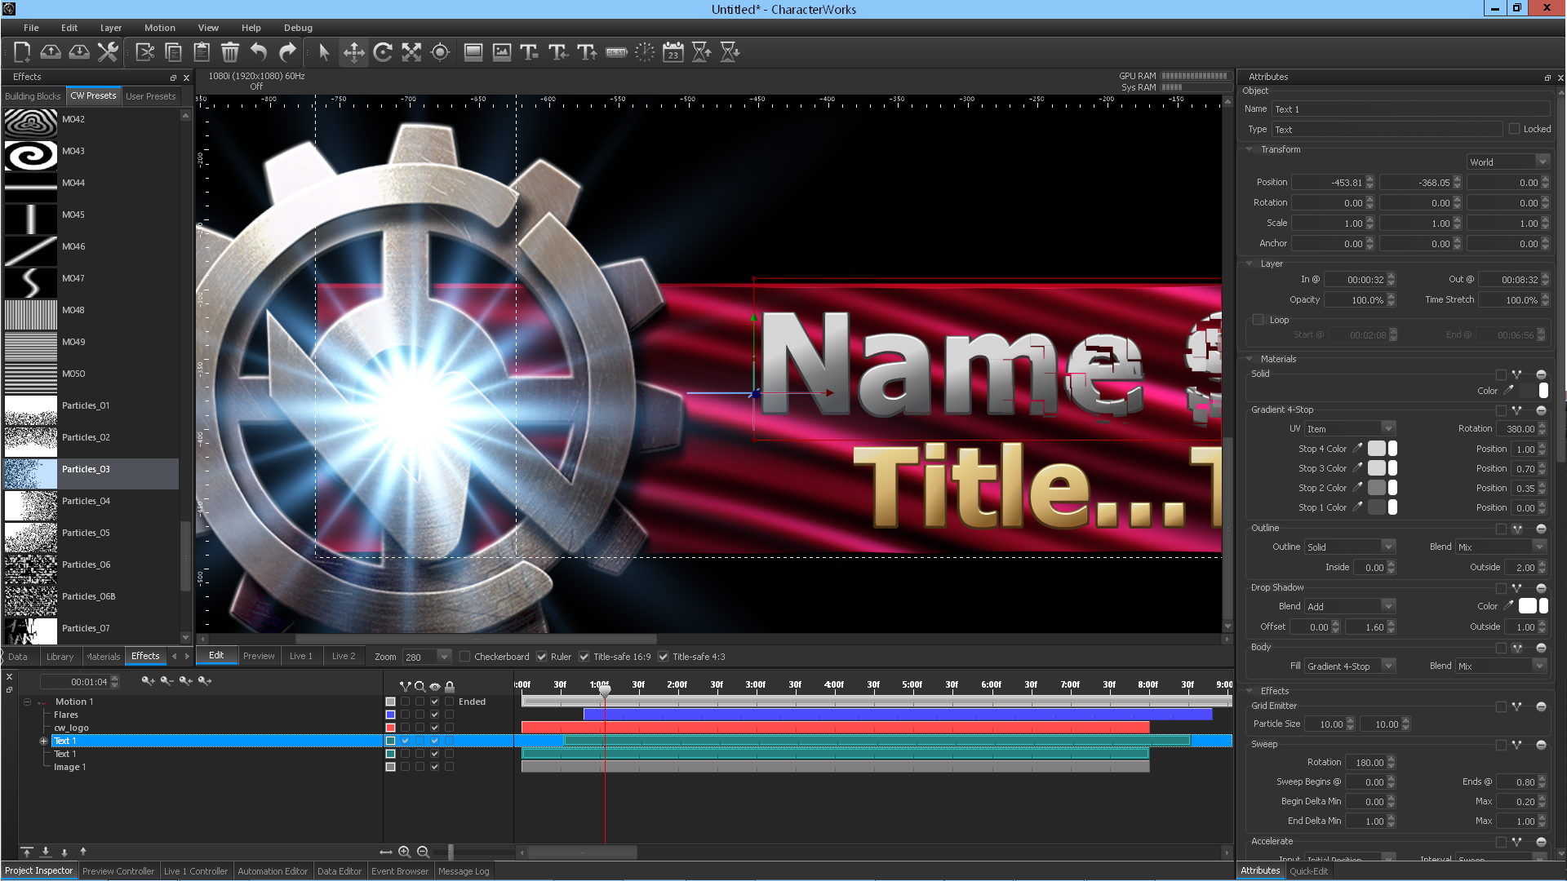Click the New Project file icon
Image resolution: width=1567 pixels, height=881 pixels.
tap(22, 52)
